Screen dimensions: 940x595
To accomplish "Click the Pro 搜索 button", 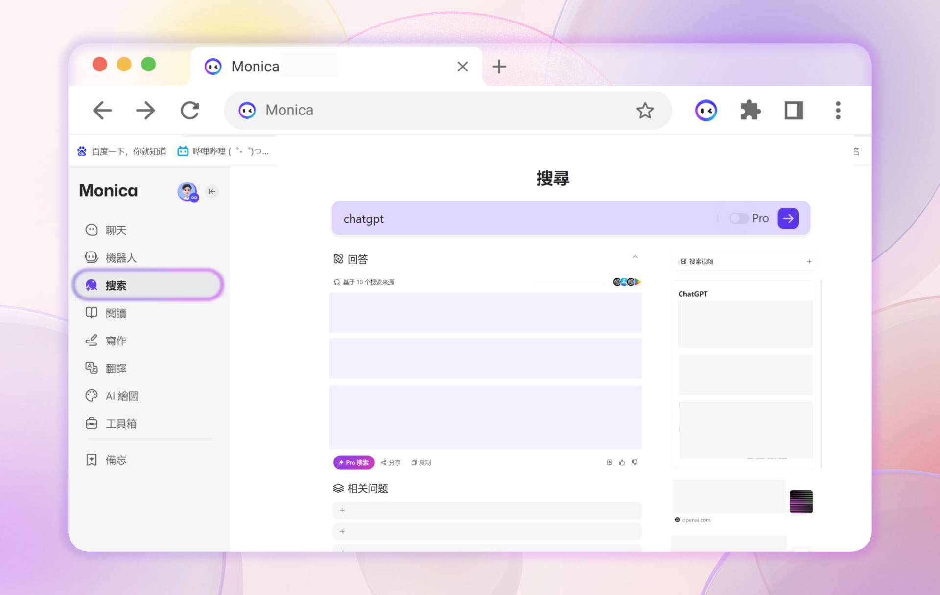I will tap(353, 462).
